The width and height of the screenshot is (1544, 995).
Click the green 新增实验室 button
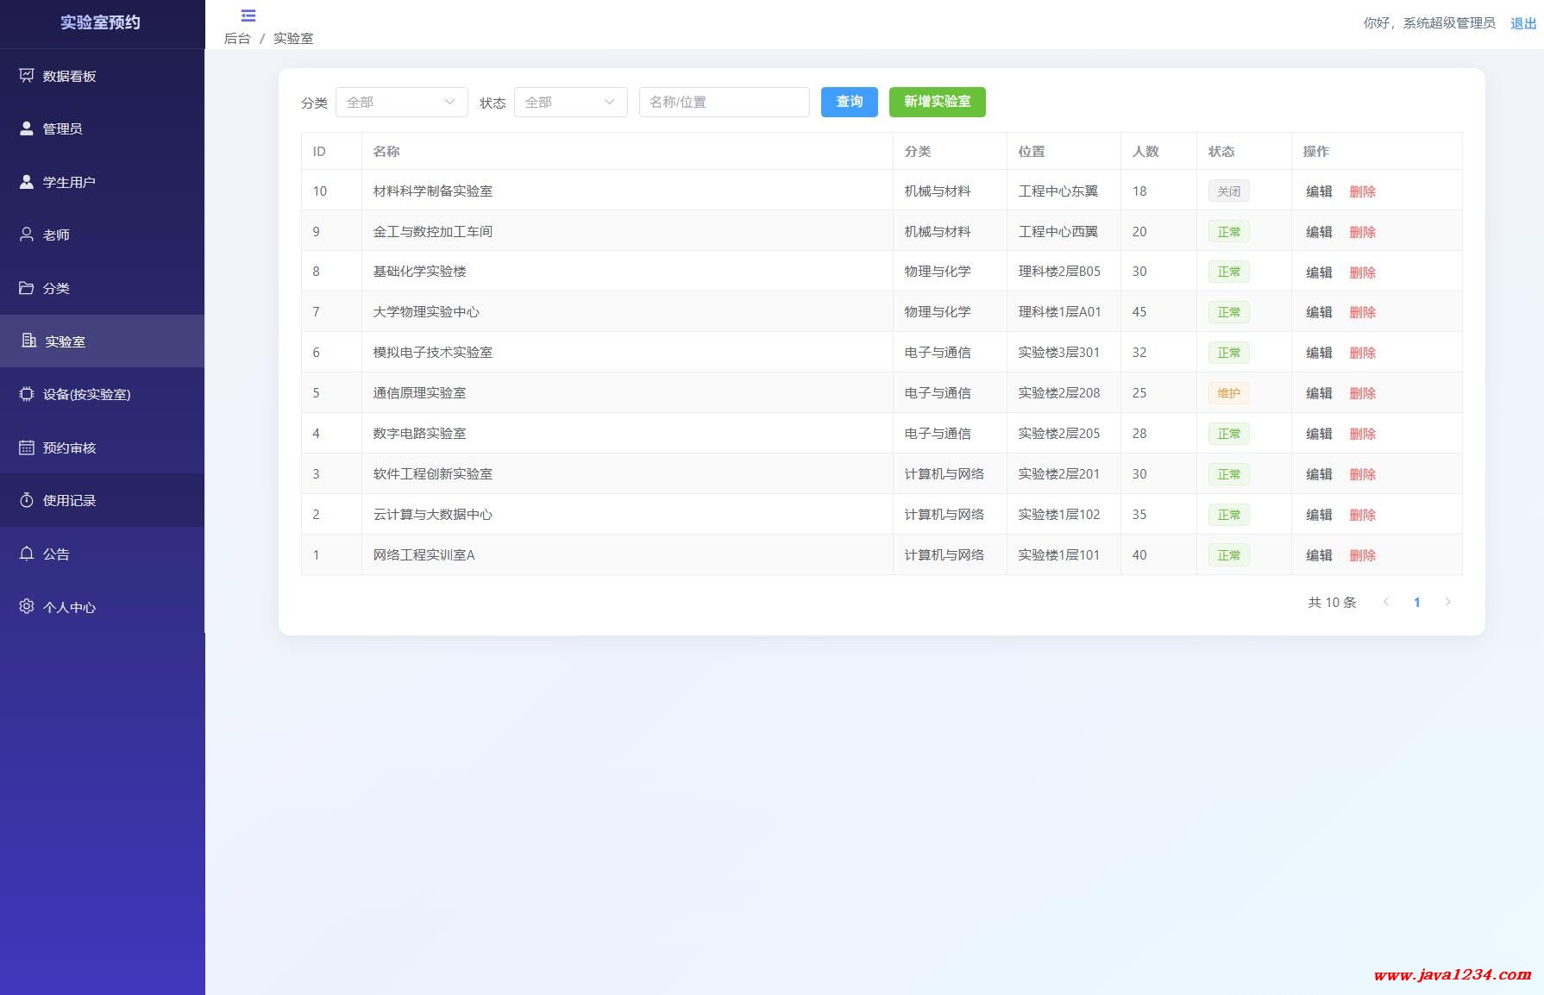[x=937, y=102]
